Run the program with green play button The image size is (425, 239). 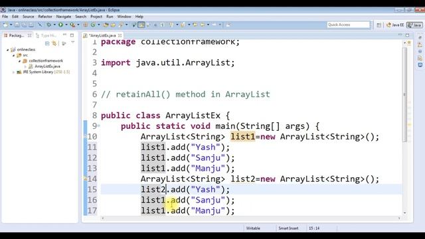coord(60,25)
